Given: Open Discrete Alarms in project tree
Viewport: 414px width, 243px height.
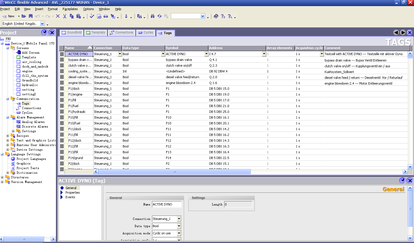Looking at the screenshot, I should coord(35,126).
